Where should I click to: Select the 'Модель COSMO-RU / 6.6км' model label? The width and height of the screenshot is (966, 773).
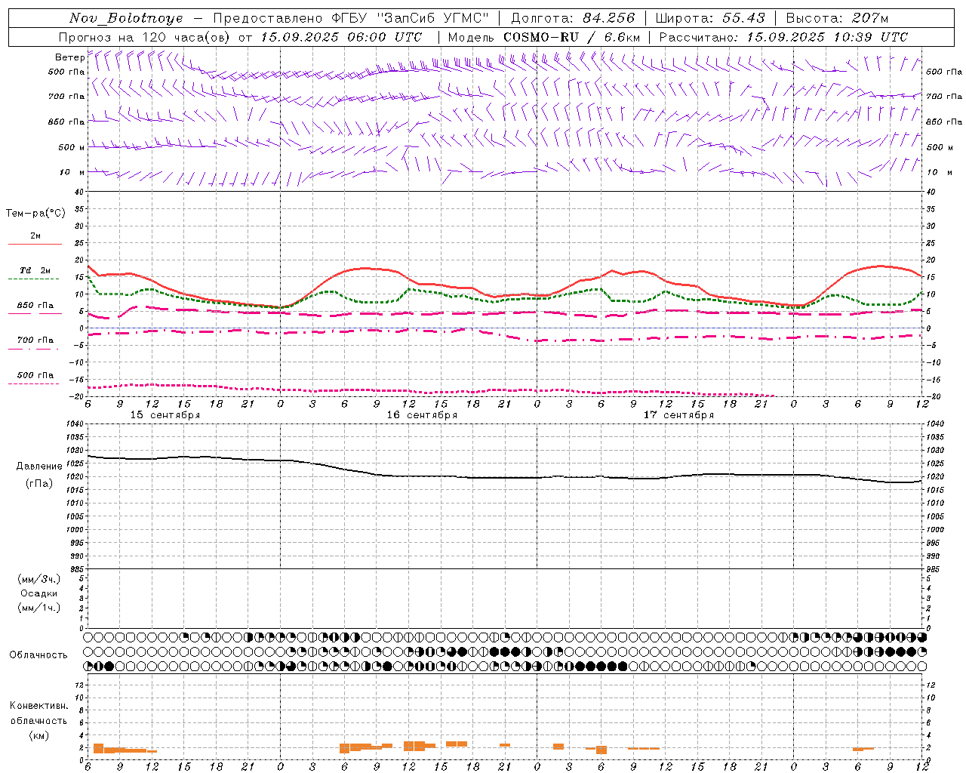(x=544, y=37)
